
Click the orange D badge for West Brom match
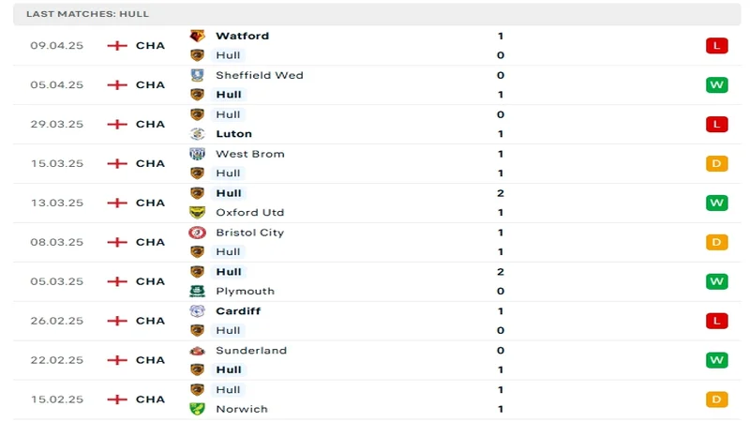point(716,163)
